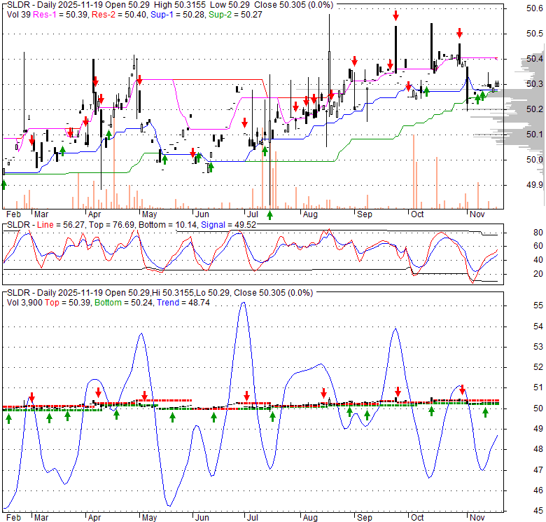The width and height of the screenshot is (546, 522).
Task: Click the red arrow above early April candle spike
Action: pyautogui.click(x=94, y=81)
